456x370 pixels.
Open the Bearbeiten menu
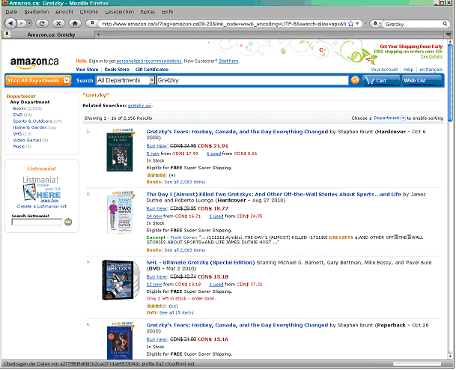(x=37, y=12)
